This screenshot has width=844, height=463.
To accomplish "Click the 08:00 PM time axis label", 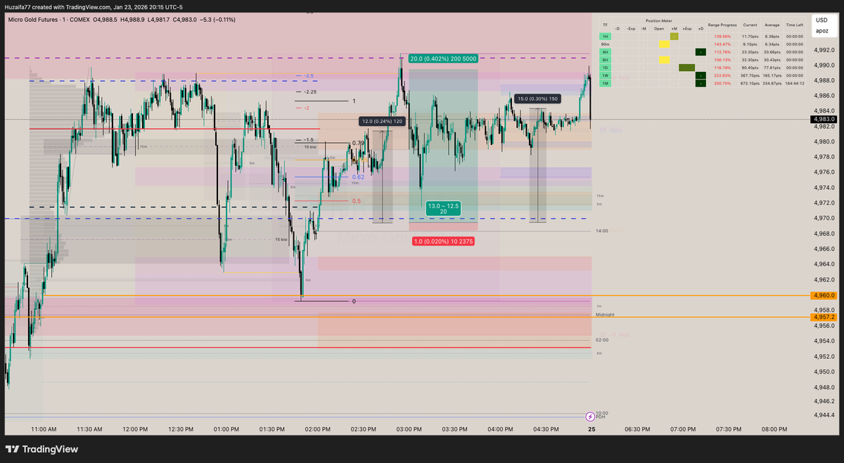I will [x=774, y=429].
